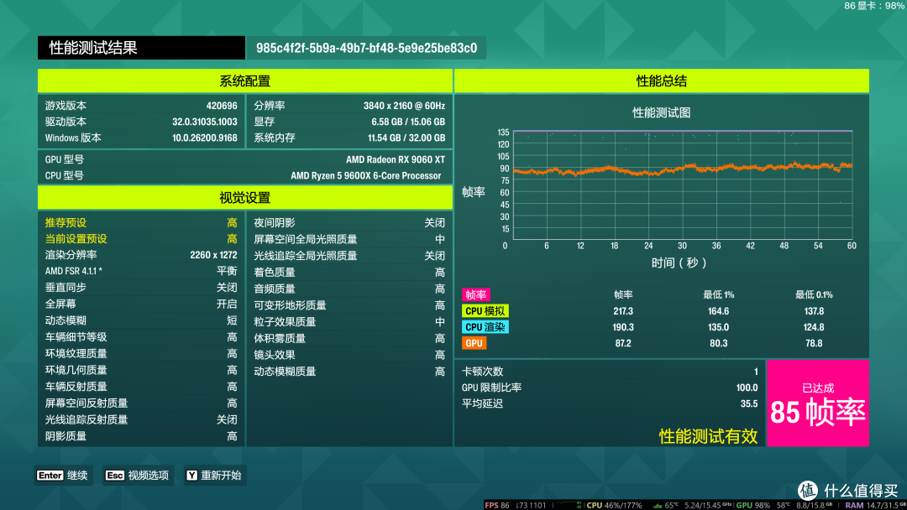This screenshot has width=907, height=510.
Task: Click the 渲染分辨率 2260 x 1272 row
Action: (141, 255)
